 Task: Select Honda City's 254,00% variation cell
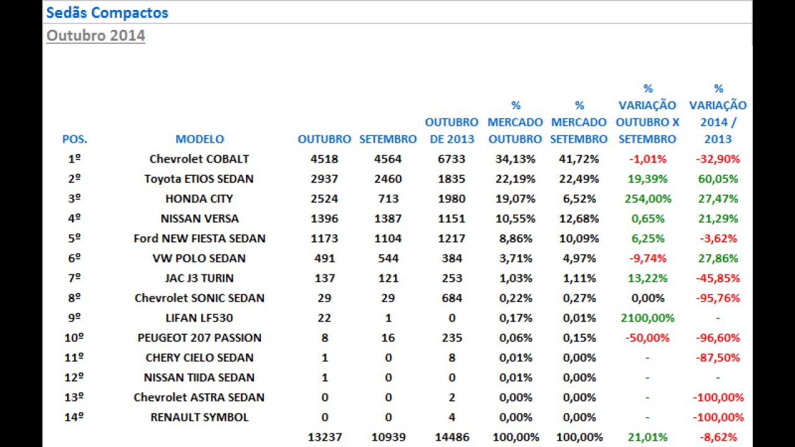tap(648, 199)
